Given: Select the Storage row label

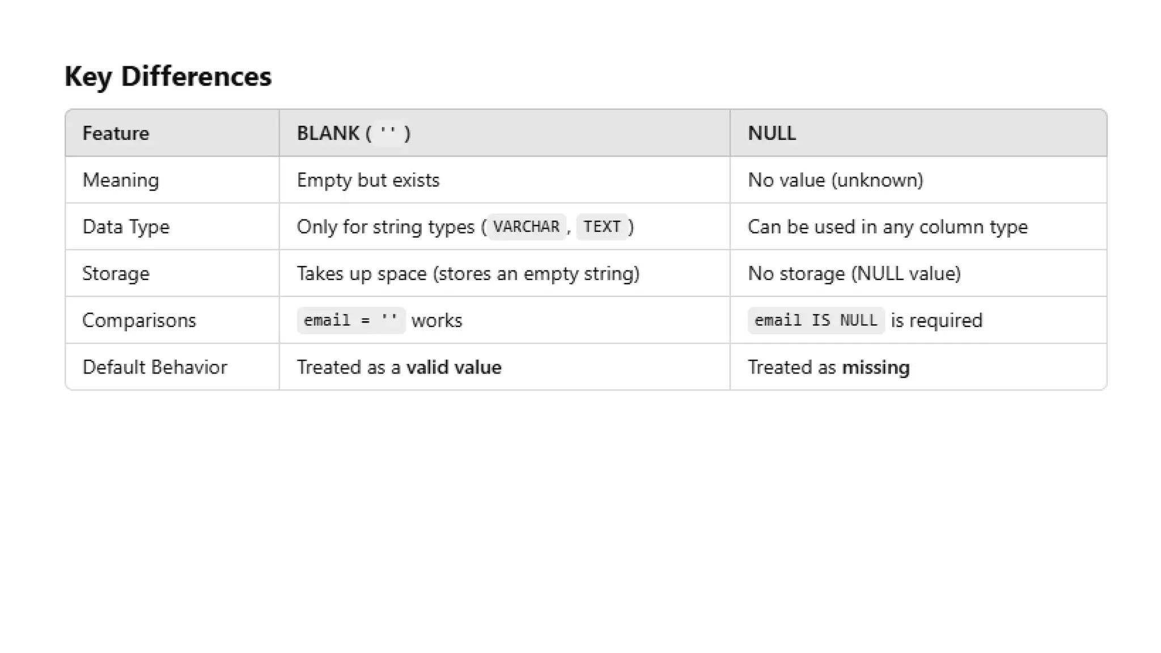Looking at the screenshot, I should point(116,274).
